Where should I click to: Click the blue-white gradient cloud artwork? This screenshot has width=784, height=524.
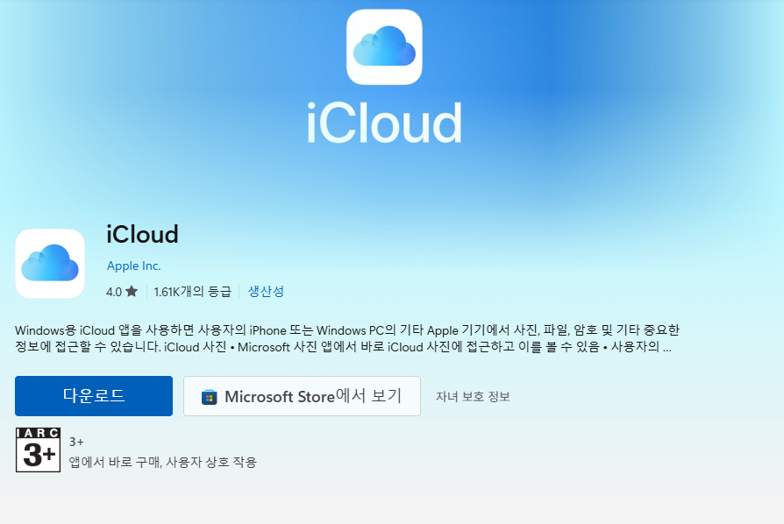pyautogui.click(x=383, y=47)
